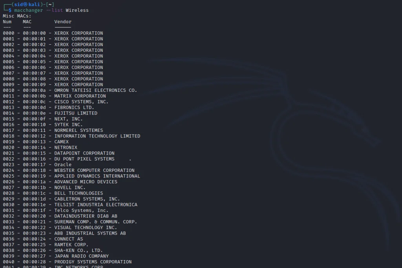
Task: Click the JAPAN RADIO COMPANY entry
Action: click(x=81, y=256)
